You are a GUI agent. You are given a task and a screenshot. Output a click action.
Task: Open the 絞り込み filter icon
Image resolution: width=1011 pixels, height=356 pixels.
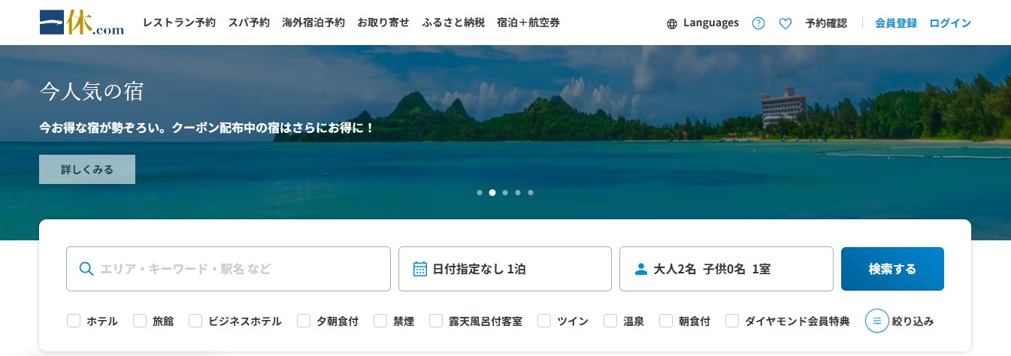click(877, 321)
